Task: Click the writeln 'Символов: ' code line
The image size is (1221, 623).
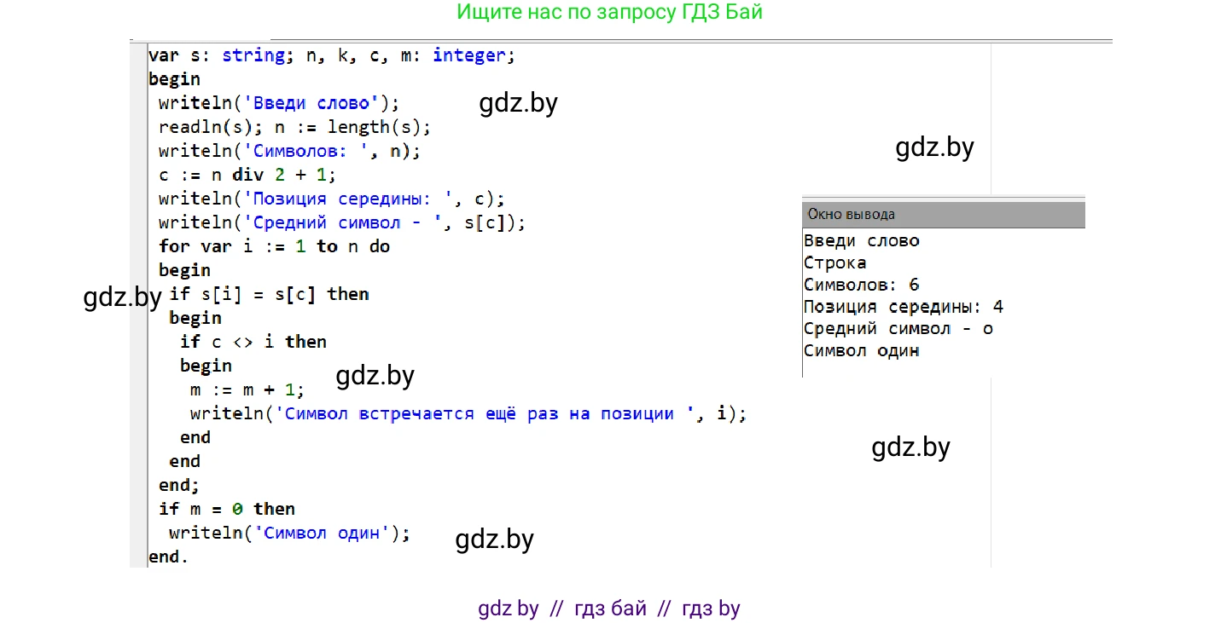Action: (x=289, y=151)
